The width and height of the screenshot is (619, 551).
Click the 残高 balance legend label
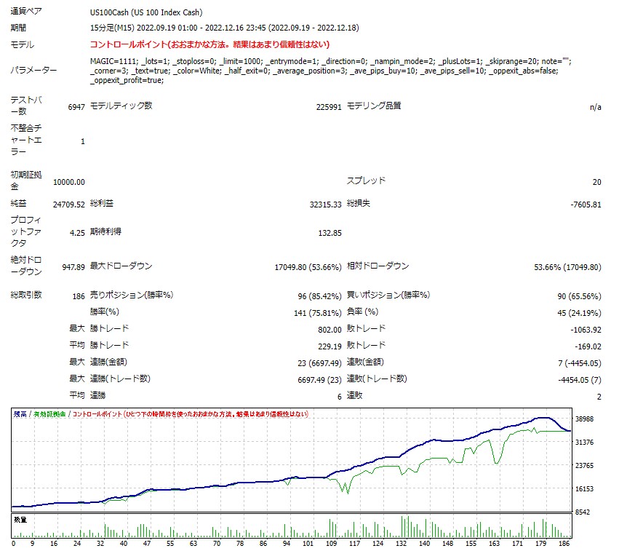[x=20, y=414]
